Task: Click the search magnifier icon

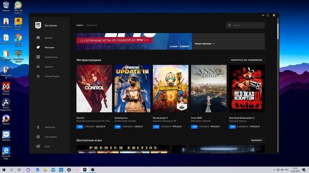Action: tap(230, 25)
